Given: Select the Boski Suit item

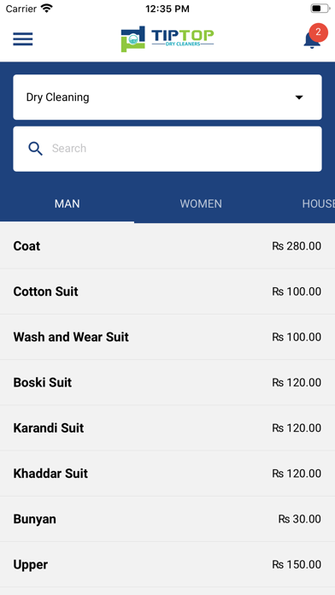Looking at the screenshot, I should click(167, 382).
